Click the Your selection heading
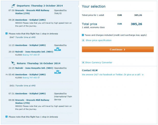Viewport: 158px width, 125px height. coord(94,6)
